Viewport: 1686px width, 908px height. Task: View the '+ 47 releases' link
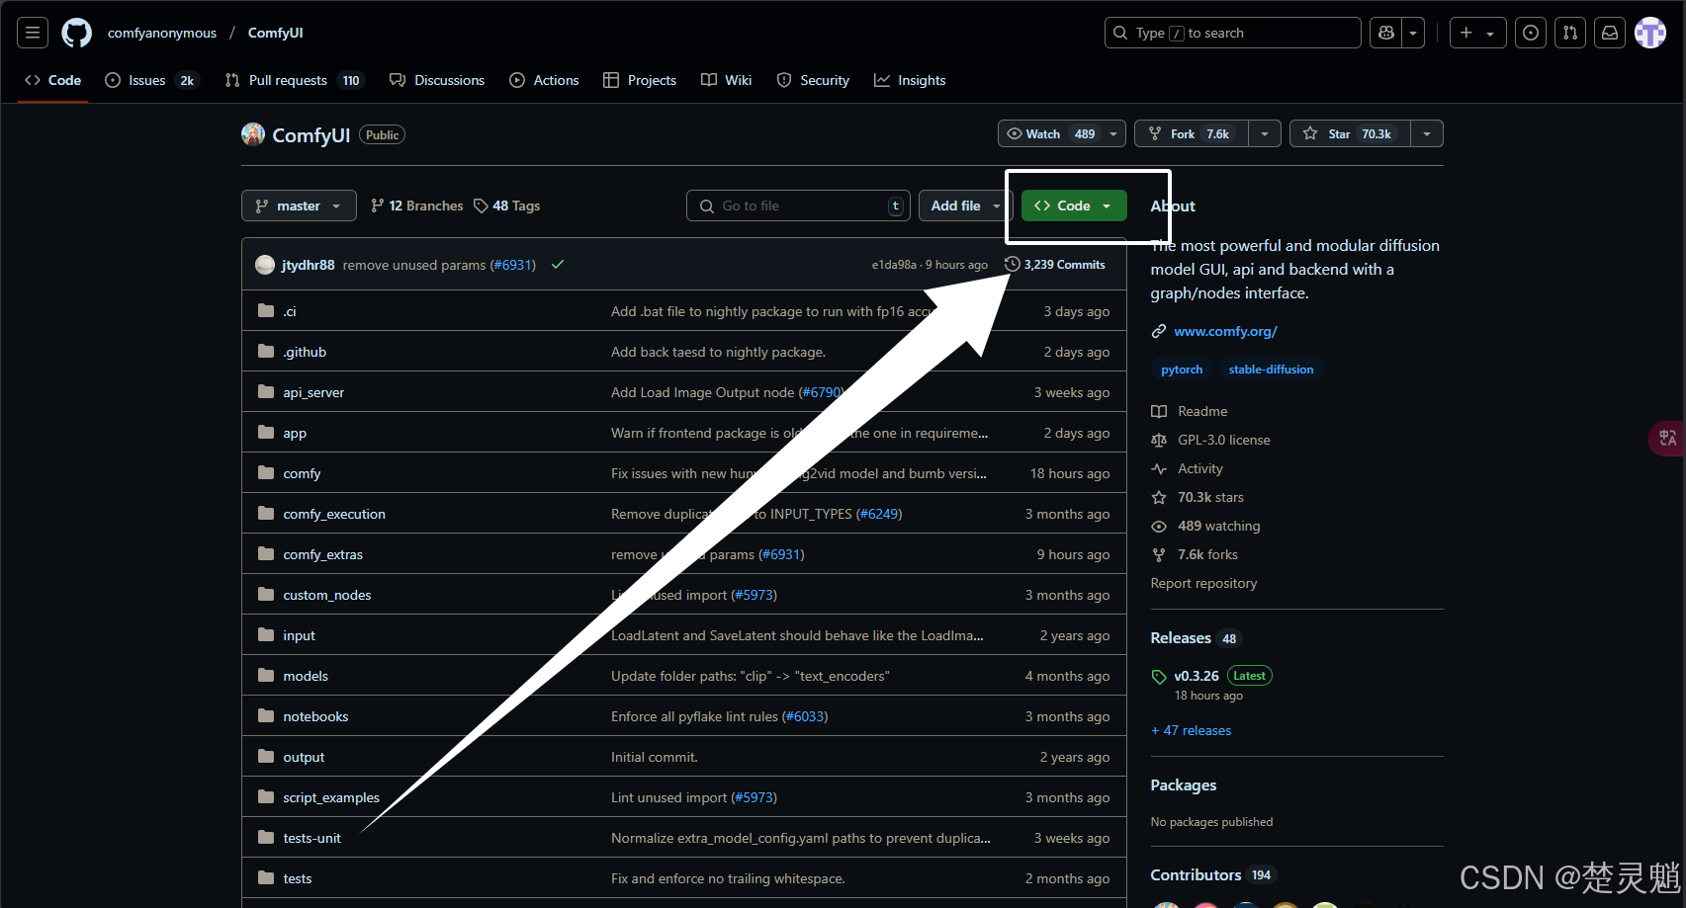pos(1192,730)
